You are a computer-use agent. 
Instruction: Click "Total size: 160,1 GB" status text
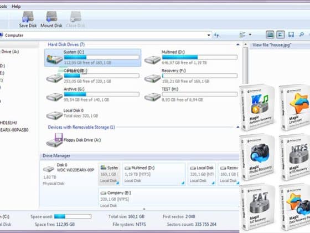(x=126, y=216)
